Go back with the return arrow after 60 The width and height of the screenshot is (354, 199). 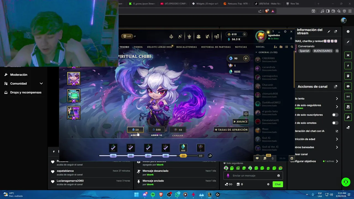210,156
